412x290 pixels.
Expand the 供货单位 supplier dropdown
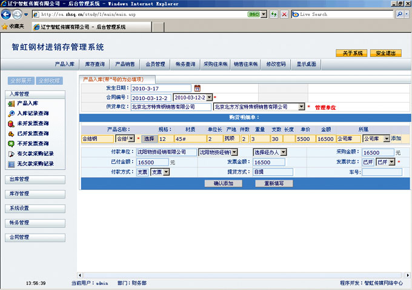pyautogui.click(x=301, y=107)
